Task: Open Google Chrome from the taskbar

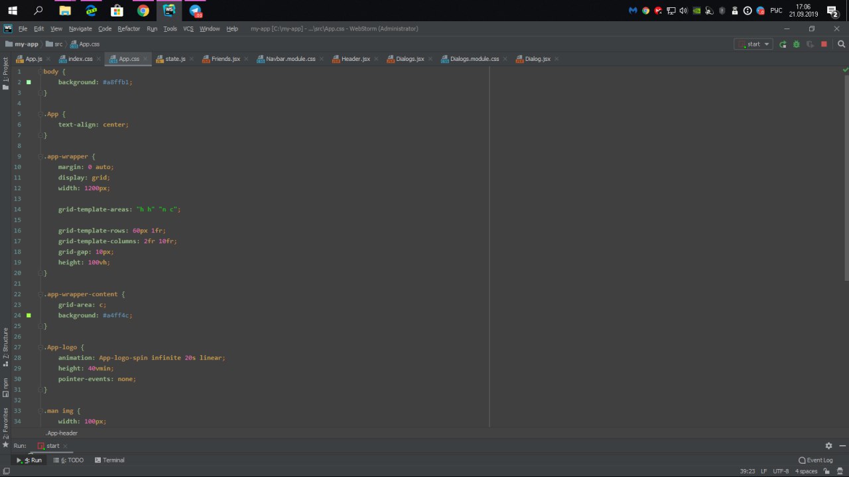Action: (x=143, y=11)
